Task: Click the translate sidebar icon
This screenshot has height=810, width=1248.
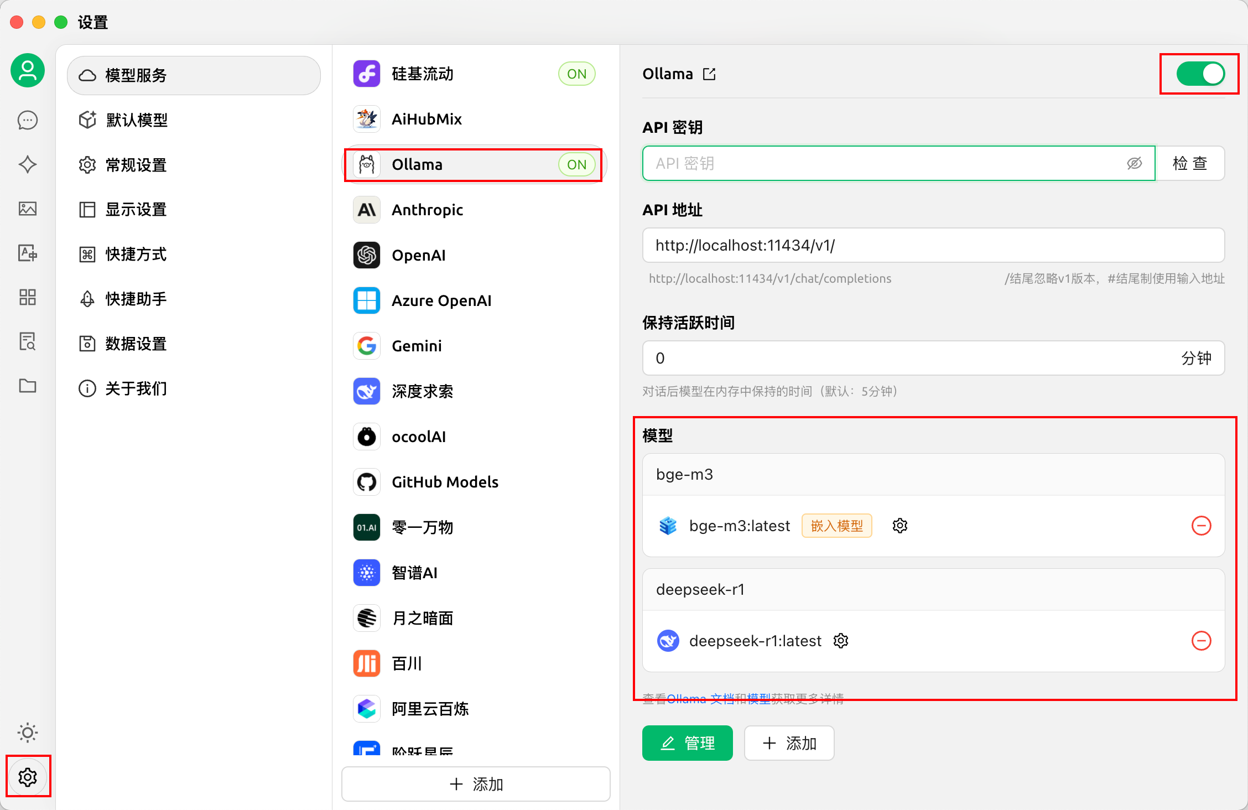Action: click(x=27, y=253)
